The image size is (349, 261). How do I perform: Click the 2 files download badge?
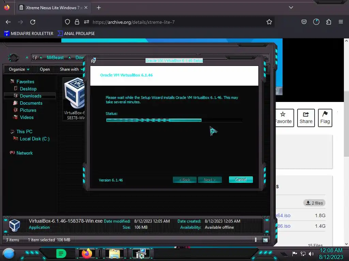pyautogui.click(x=314, y=203)
